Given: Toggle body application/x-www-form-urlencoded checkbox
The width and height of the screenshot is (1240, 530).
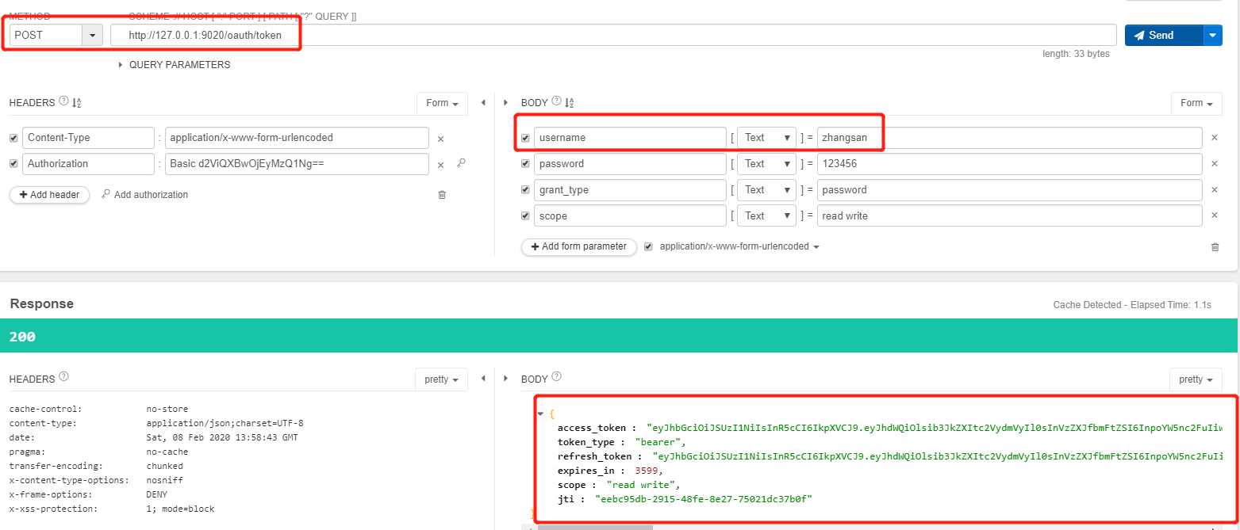Looking at the screenshot, I should [x=649, y=247].
